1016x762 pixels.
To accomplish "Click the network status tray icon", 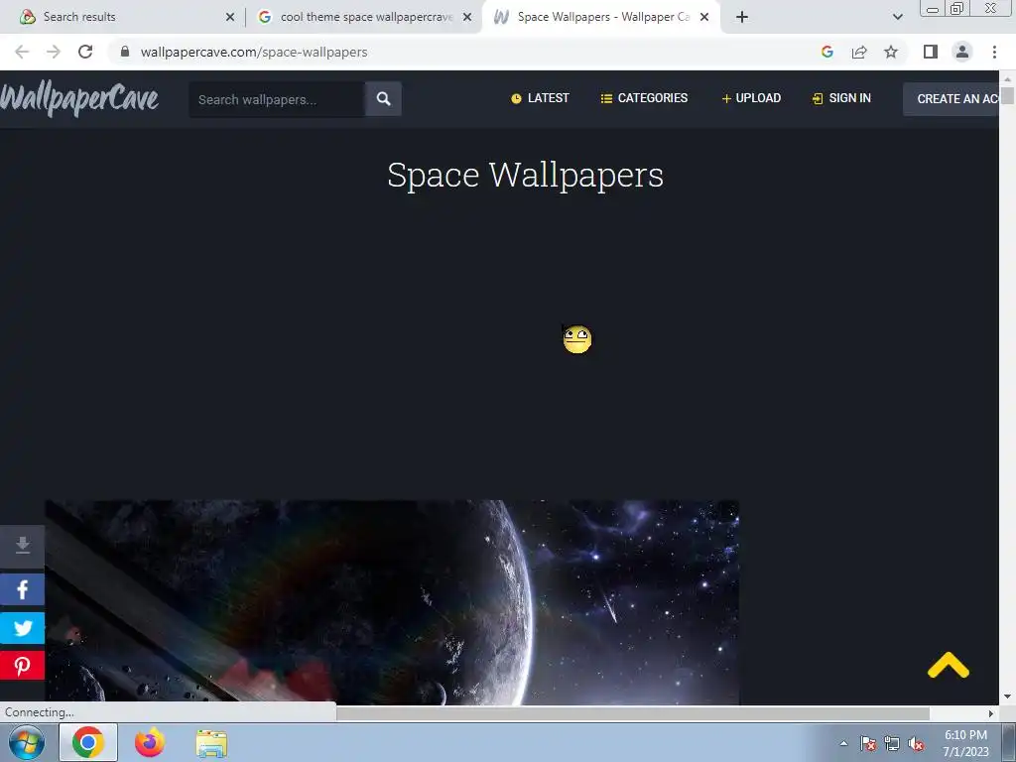I will click(x=892, y=744).
